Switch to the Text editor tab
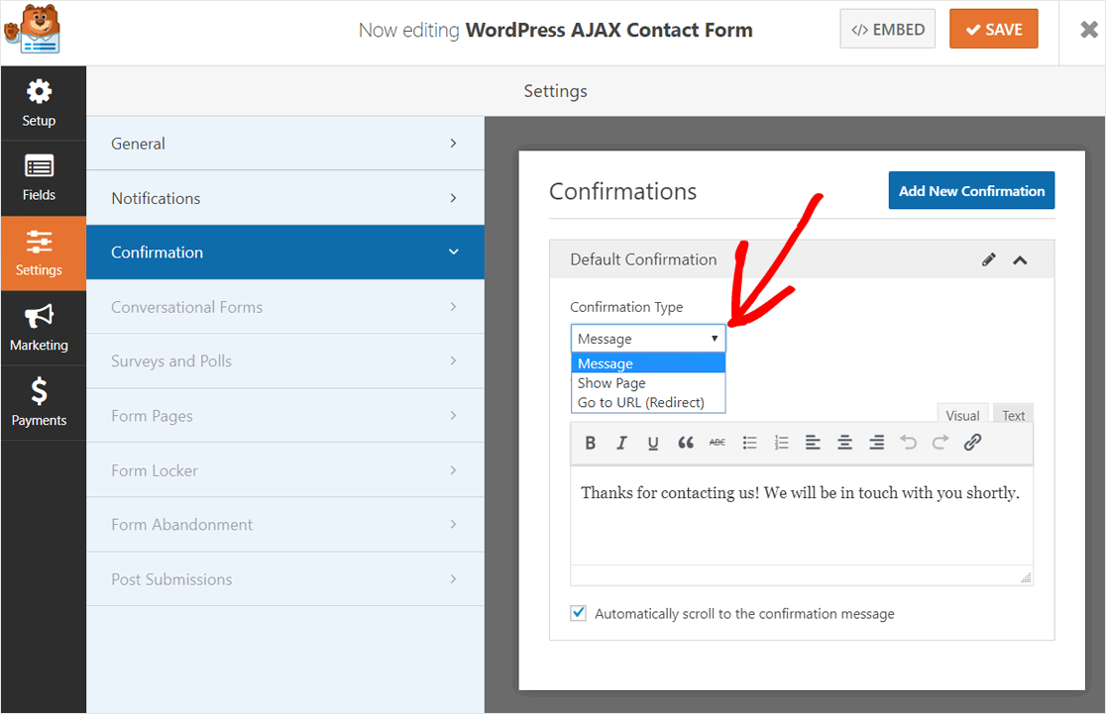Screen dimensions: 1106x714 click(x=1013, y=414)
